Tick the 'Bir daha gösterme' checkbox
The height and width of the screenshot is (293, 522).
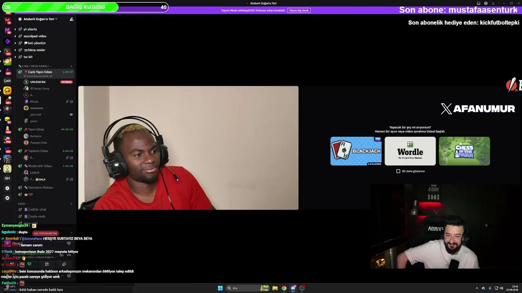(x=398, y=171)
